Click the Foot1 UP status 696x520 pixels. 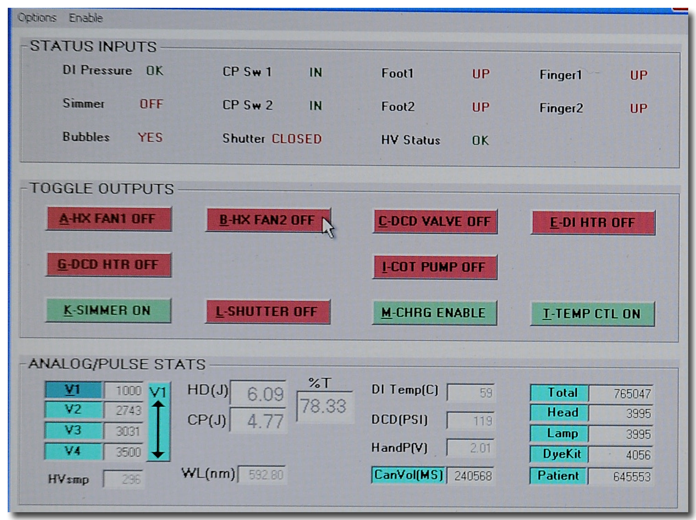pyautogui.click(x=481, y=74)
